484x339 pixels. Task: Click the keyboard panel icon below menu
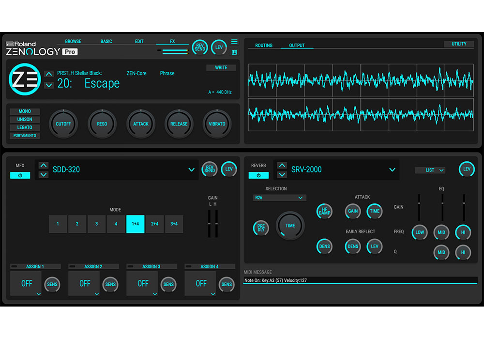234,52
